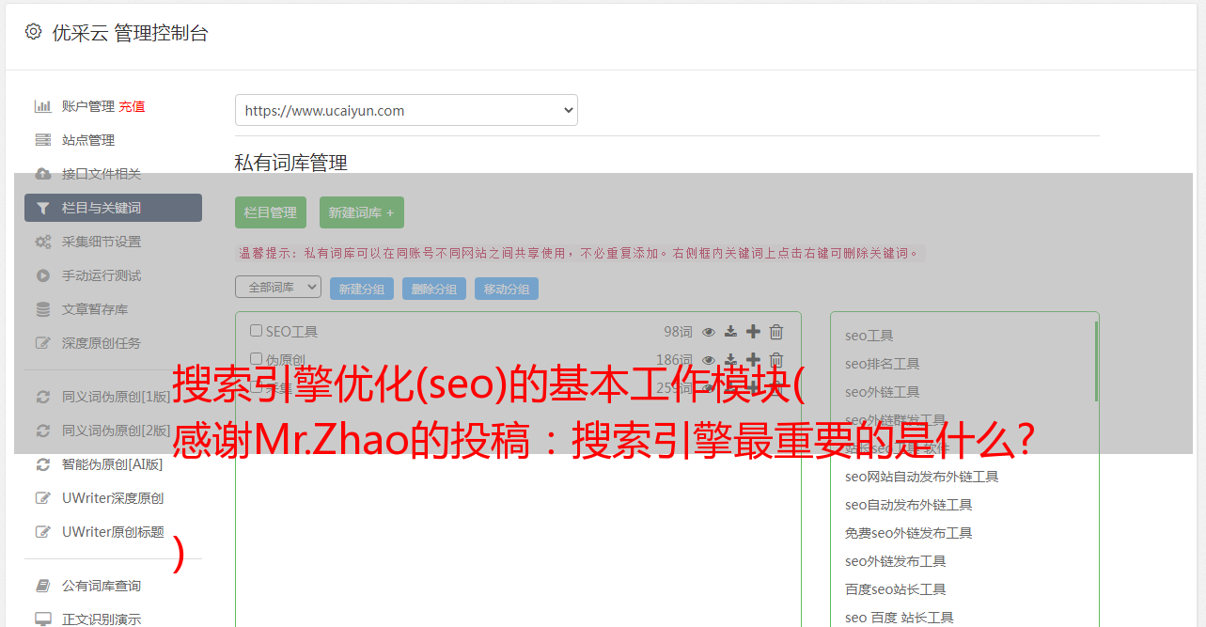Click the 删除分组 button
Image resolution: width=1206 pixels, height=627 pixels.
click(434, 289)
